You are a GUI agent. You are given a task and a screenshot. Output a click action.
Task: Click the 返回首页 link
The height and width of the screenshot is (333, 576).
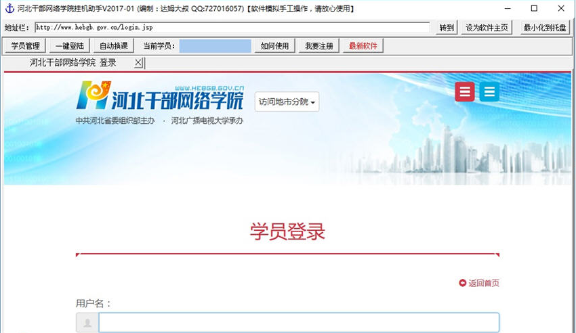pos(479,283)
